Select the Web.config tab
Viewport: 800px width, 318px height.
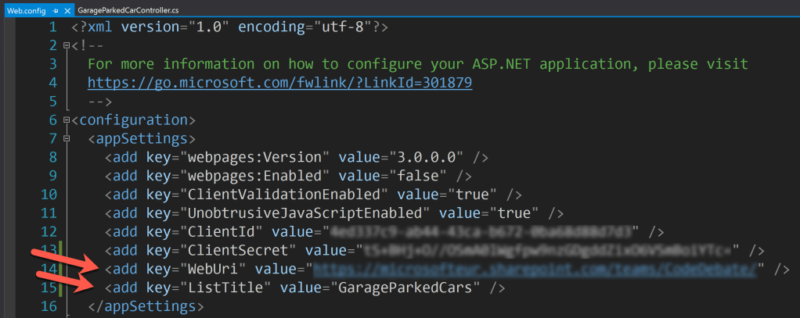[27, 10]
